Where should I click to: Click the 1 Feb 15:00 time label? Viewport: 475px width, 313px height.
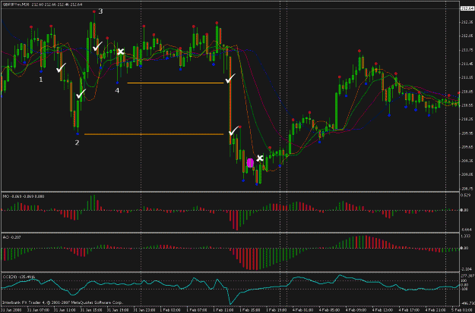[x=250, y=310]
